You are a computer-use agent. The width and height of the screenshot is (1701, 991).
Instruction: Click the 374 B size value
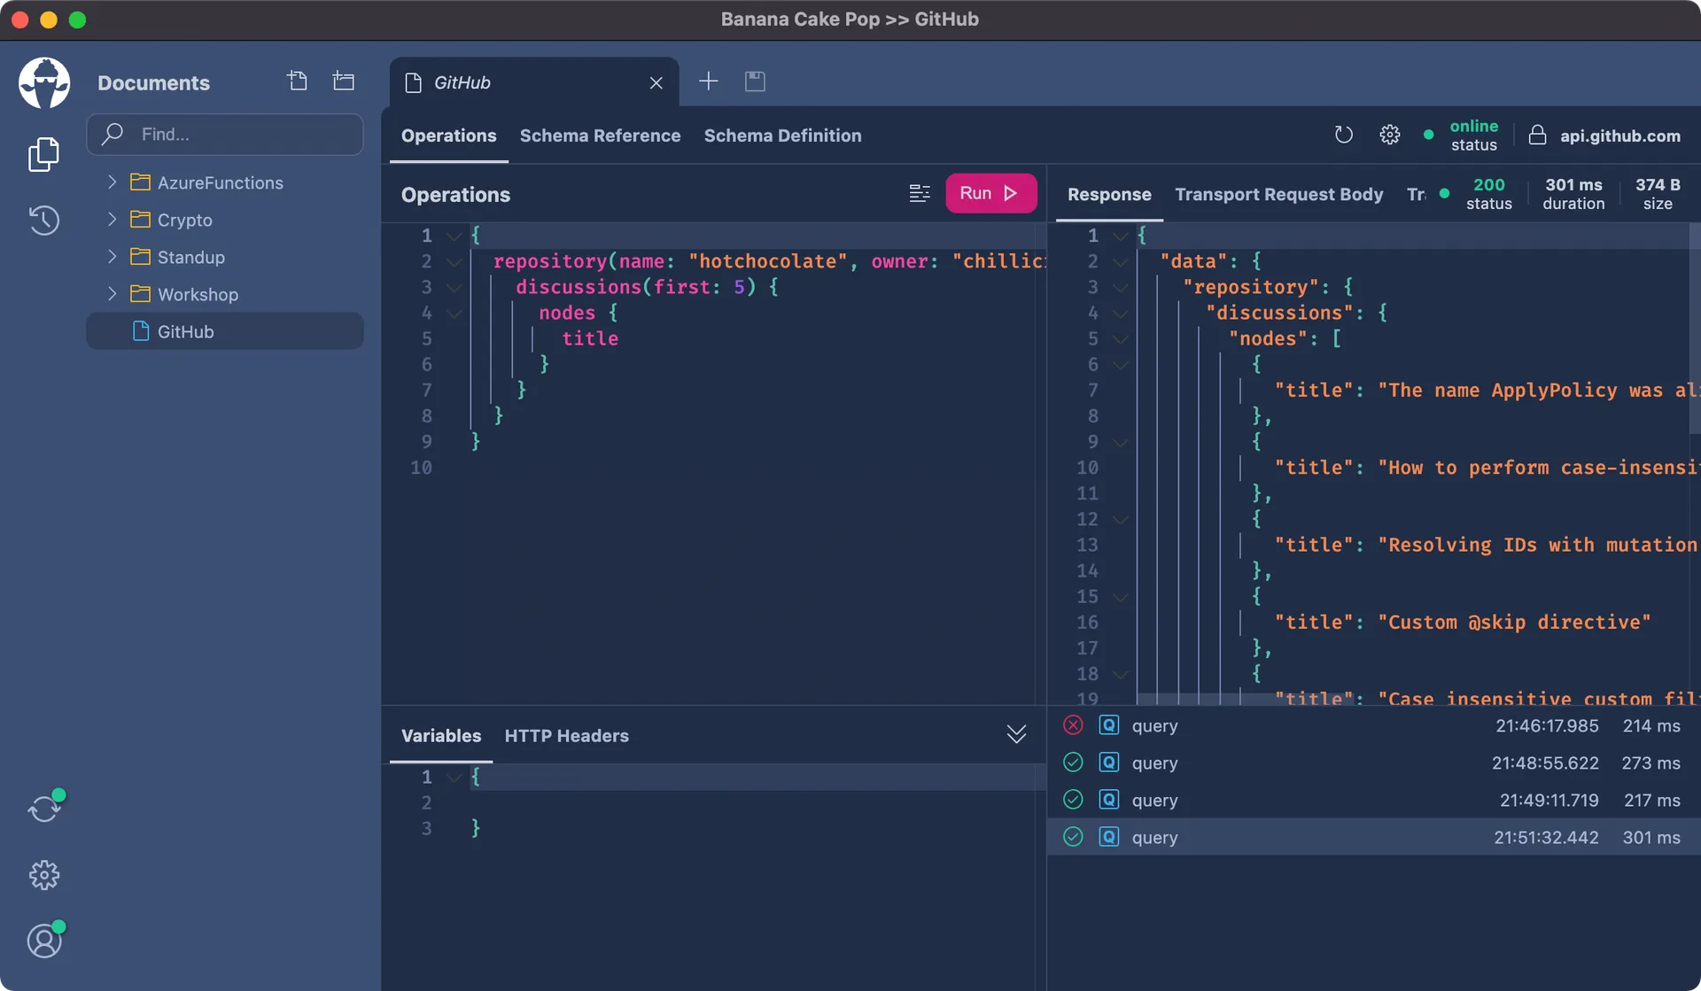point(1658,184)
